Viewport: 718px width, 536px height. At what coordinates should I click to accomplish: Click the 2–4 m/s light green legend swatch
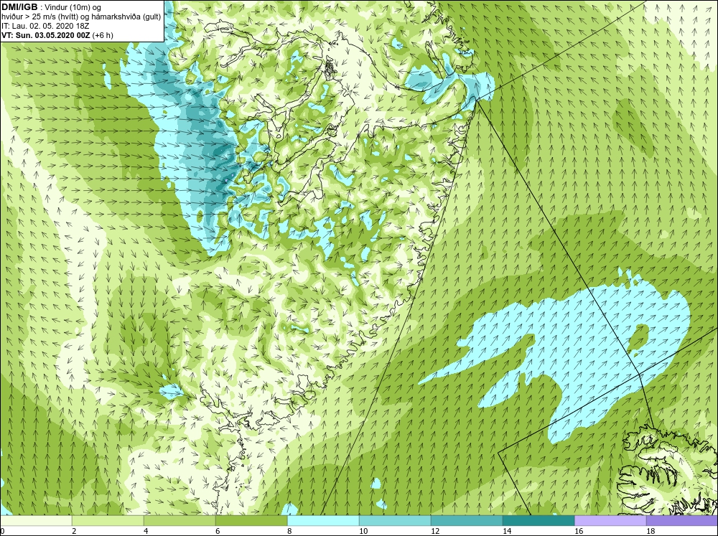coord(108,521)
